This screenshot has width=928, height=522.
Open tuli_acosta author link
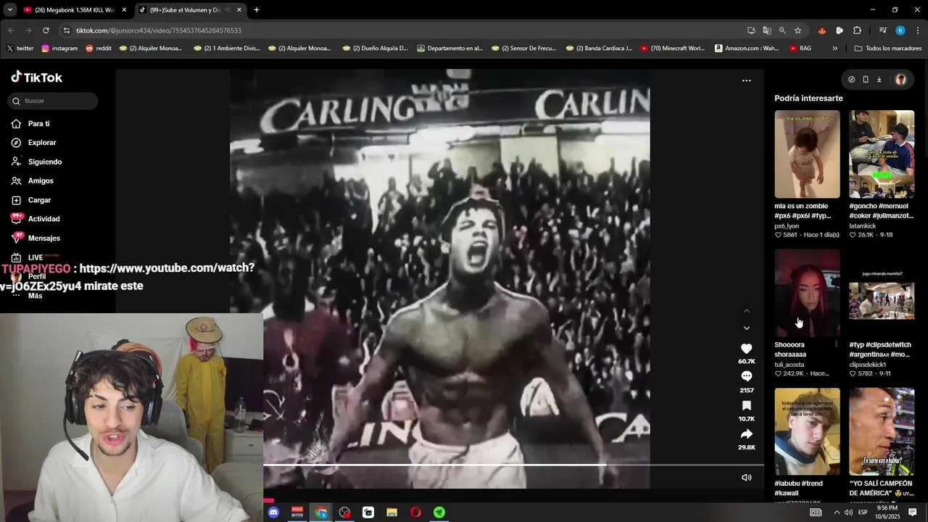pyautogui.click(x=789, y=365)
